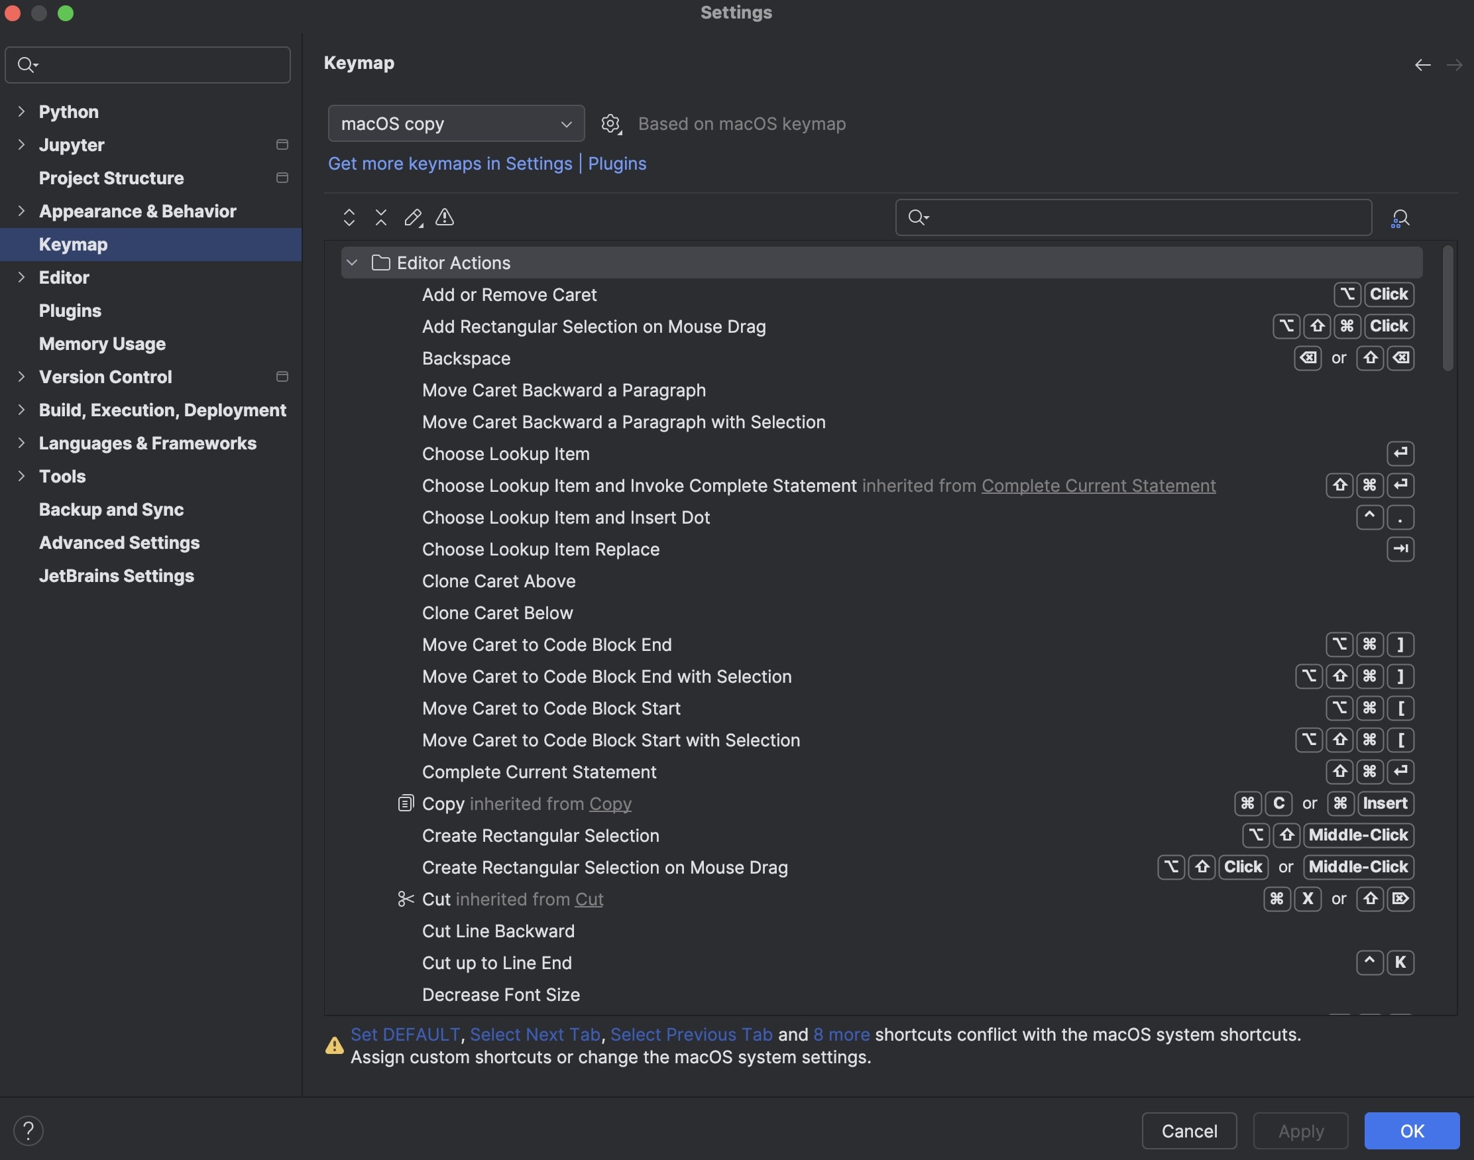The width and height of the screenshot is (1474, 1160).
Task: Open Find Actions by Shortcut icon
Action: click(x=1400, y=217)
